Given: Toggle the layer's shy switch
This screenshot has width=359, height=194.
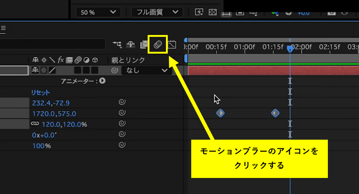Looking at the screenshot, I should click(35, 70).
